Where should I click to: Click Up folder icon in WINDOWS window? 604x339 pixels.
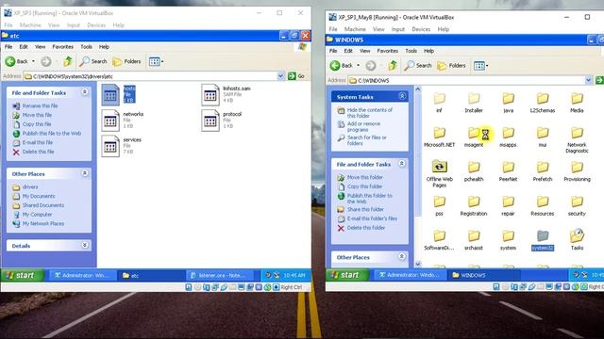pyautogui.click(x=393, y=66)
